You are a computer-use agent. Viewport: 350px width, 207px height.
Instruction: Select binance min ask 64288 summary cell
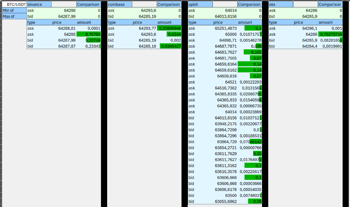pyautogui.click(x=64, y=10)
